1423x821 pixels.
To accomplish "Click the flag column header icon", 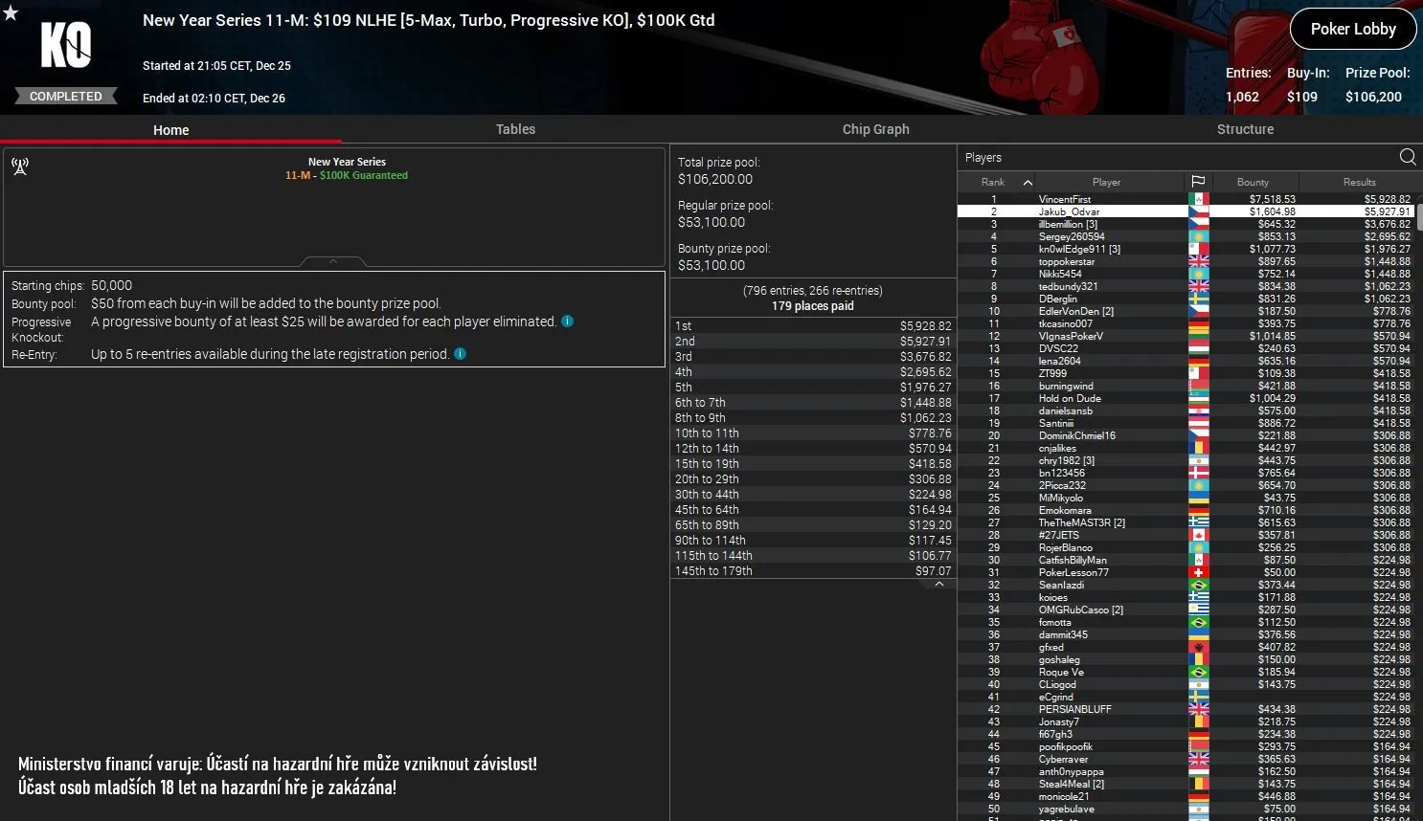I will pyautogui.click(x=1197, y=181).
